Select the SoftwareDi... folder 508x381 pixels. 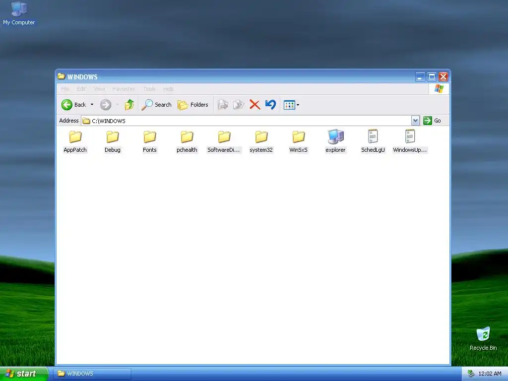[x=224, y=141]
